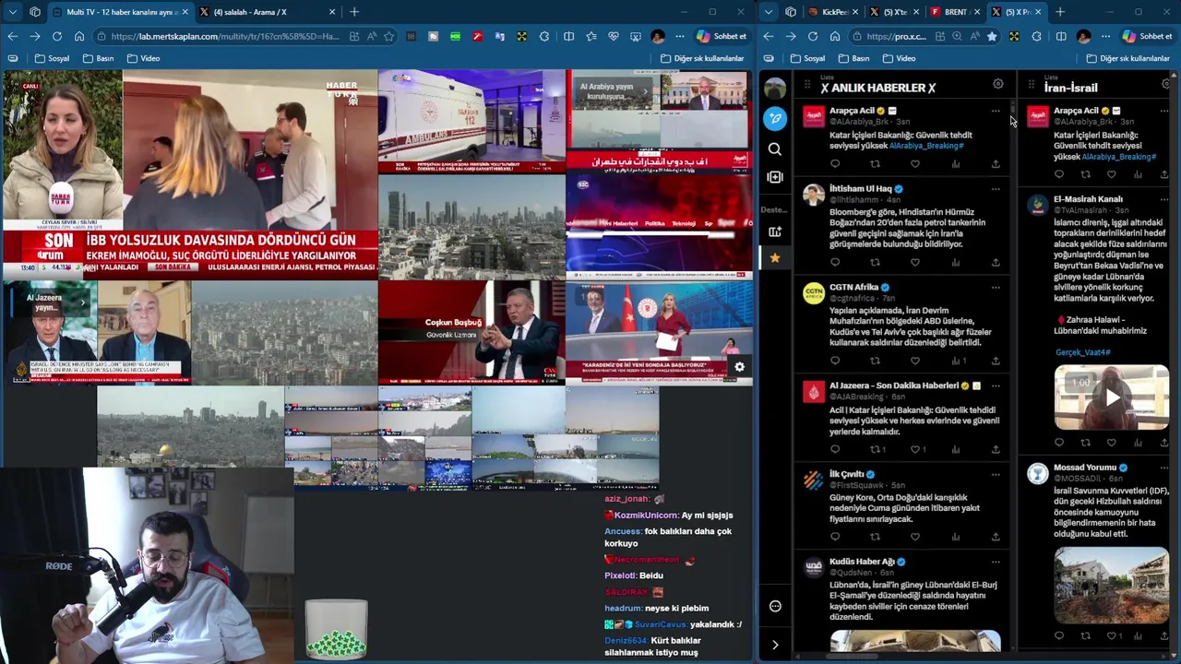
Task: Select the starred deck icon in X Pro sidebar
Action: pyautogui.click(x=775, y=258)
